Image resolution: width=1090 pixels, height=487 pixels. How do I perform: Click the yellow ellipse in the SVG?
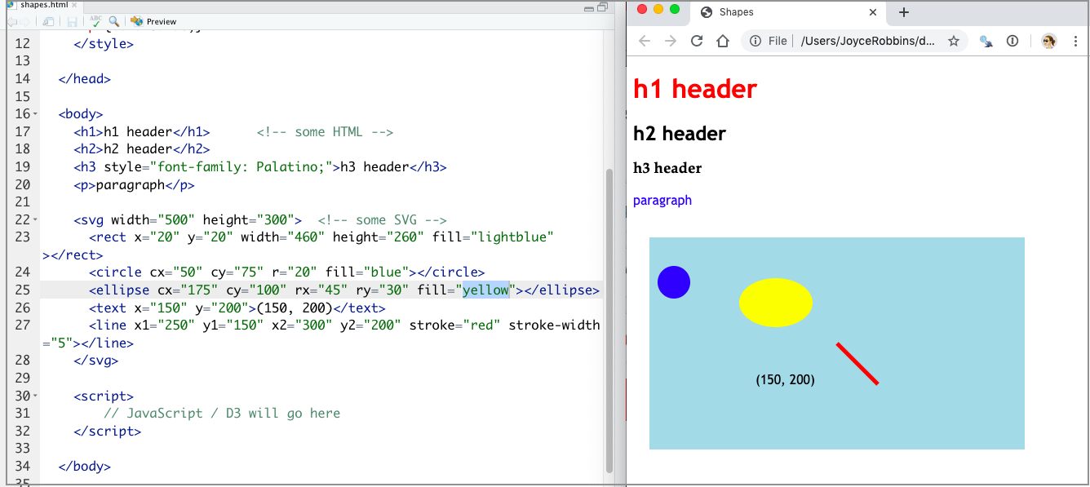[x=776, y=303]
